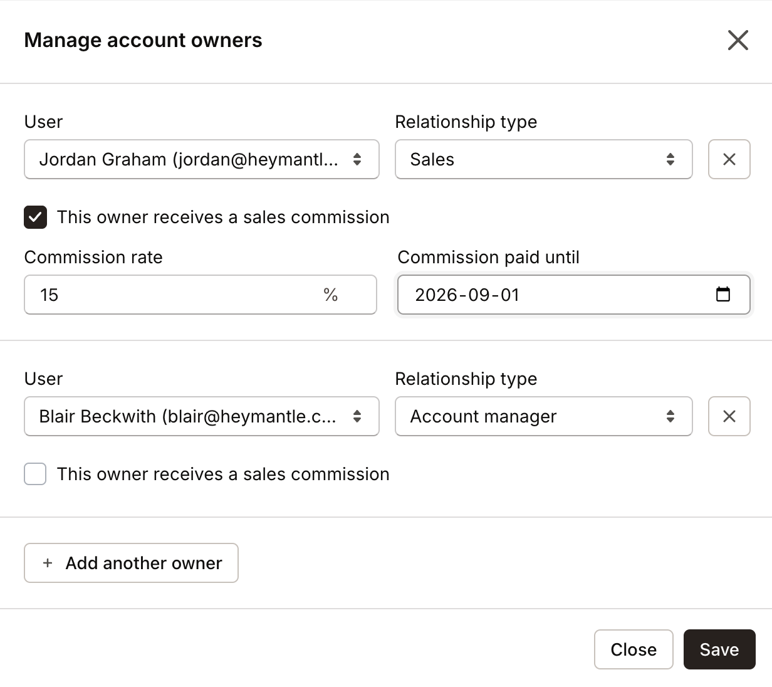This screenshot has height=687, width=772.
Task: Remove Jordan Graham from account owners
Action: pos(729,159)
